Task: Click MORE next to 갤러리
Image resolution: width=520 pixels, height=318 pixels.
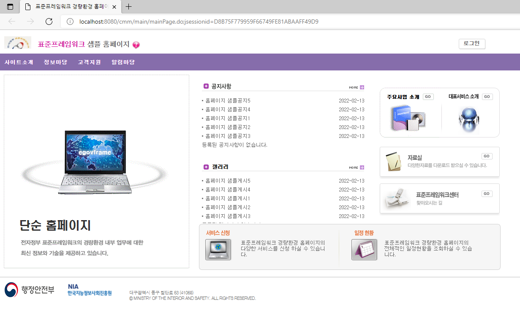Action: pyautogui.click(x=357, y=167)
